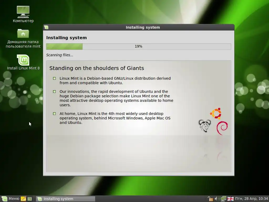Click the GNU head logo in the slideshow
The width and height of the screenshot is (269, 202).
pyautogui.click(x=205, y=126)
